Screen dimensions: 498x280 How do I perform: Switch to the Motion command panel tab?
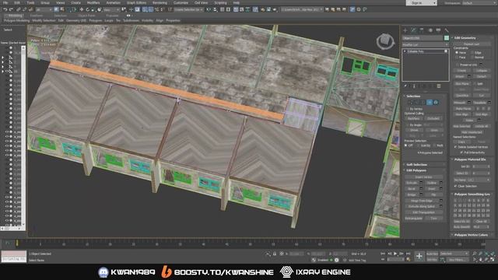tap(430, 30)
